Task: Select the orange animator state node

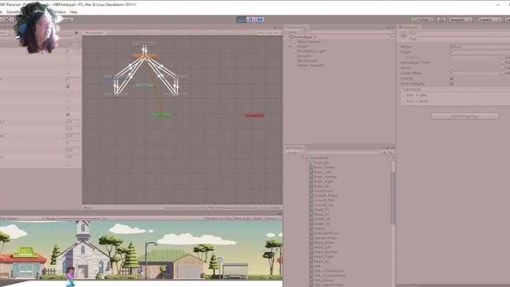Action: pyautogui.click(x=144, y=57)
